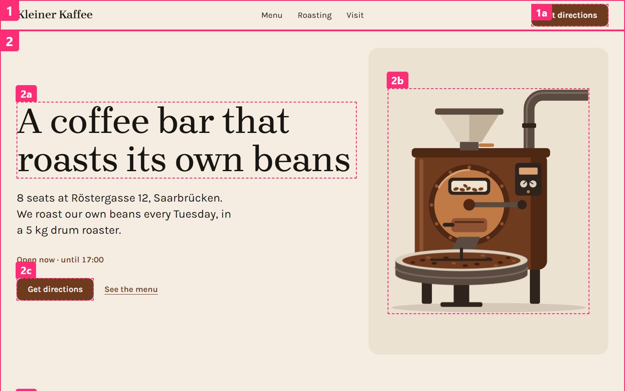Follow the See the menu link
Image resolution: width=625 pixels, height=391 pixels.
click(131, 289)
